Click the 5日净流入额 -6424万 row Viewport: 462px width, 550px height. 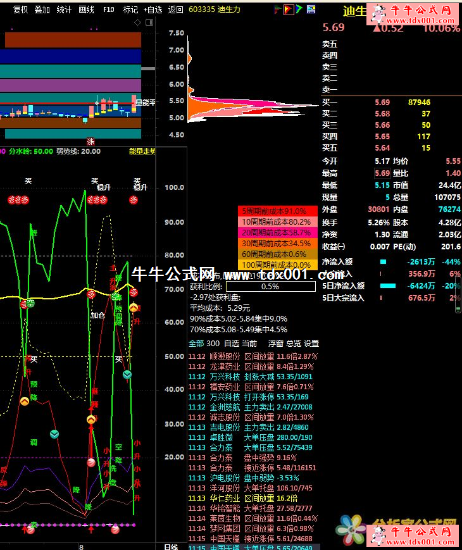(391, 286)
